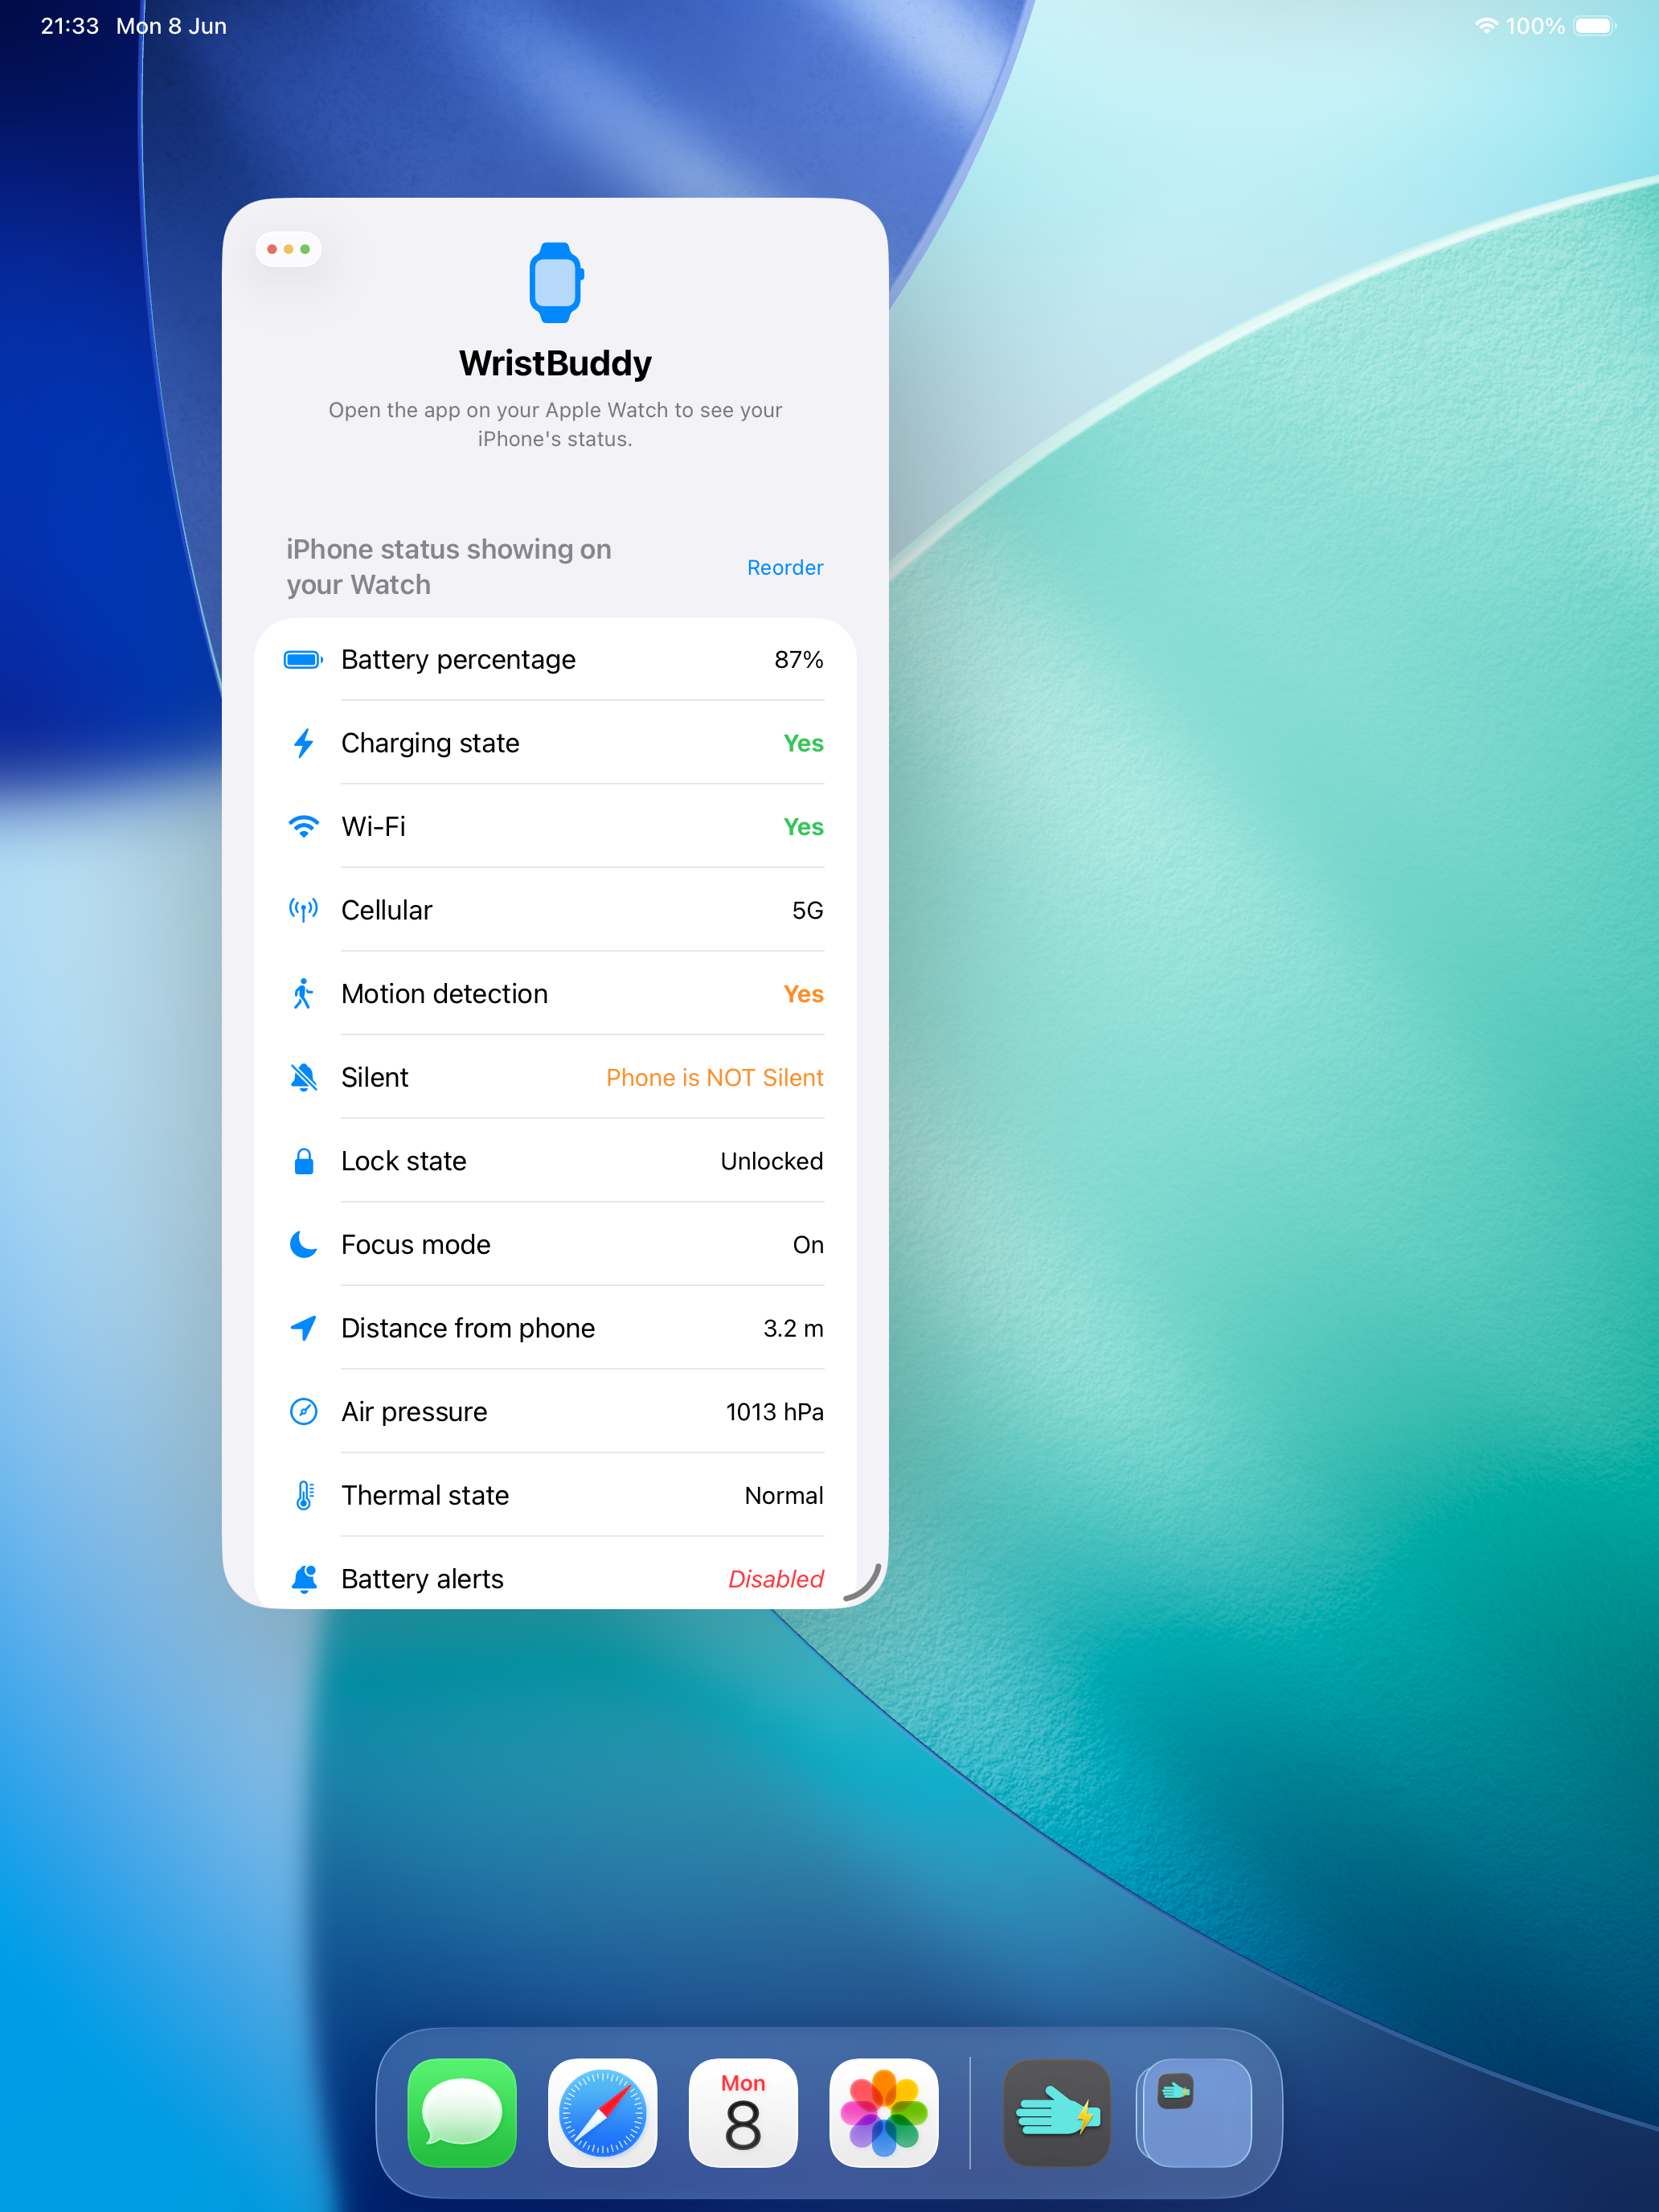
Task: Open Messages from the dock
Action: pos(462,2112)
